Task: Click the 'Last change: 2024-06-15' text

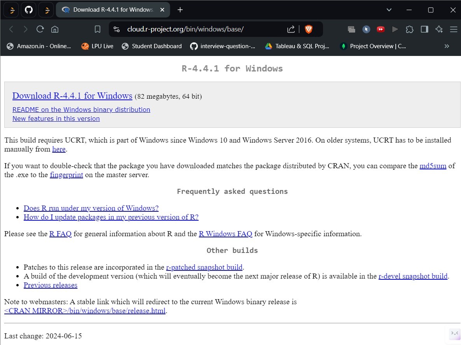Action: pos(43,336)
